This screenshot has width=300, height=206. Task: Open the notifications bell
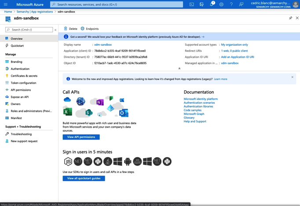point(212,4)
